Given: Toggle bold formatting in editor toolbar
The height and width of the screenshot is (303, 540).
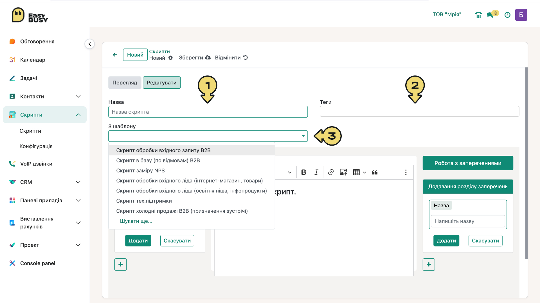Looking at the screenshot, I should (303, 172).
